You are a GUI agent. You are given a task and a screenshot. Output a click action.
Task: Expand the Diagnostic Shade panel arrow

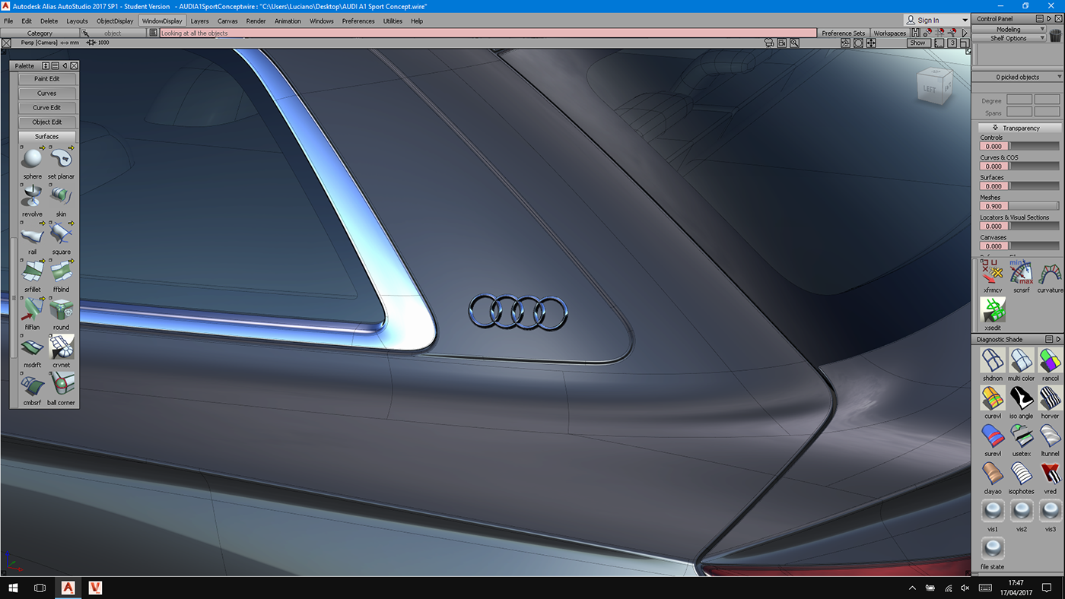coord(1058,339)
